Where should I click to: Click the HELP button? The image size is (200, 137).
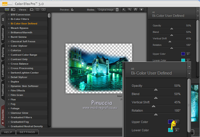[8, 132]
